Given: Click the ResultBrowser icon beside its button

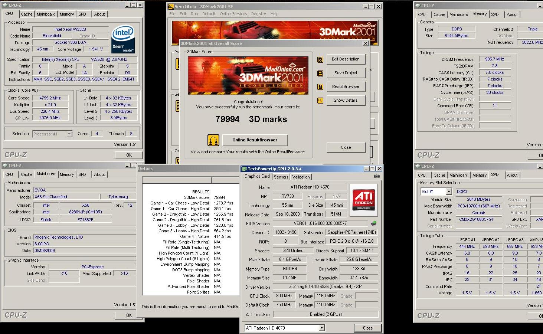Looking at the screenshot, I should [320, 87].
